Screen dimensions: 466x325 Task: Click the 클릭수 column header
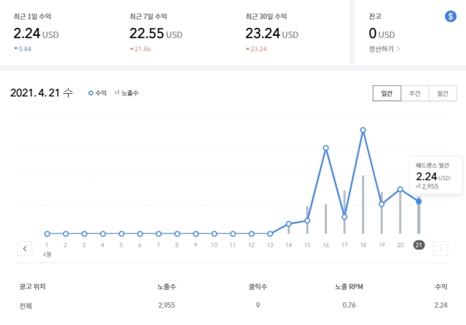click(258, 286)
